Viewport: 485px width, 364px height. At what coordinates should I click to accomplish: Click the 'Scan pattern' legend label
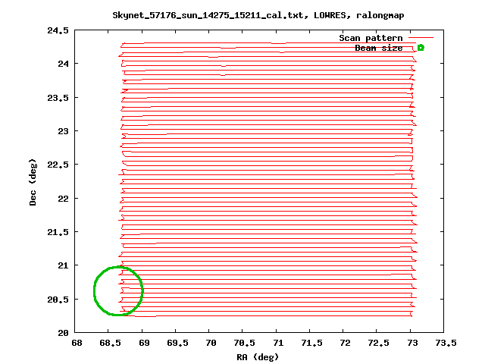click(x=371, y=38)
